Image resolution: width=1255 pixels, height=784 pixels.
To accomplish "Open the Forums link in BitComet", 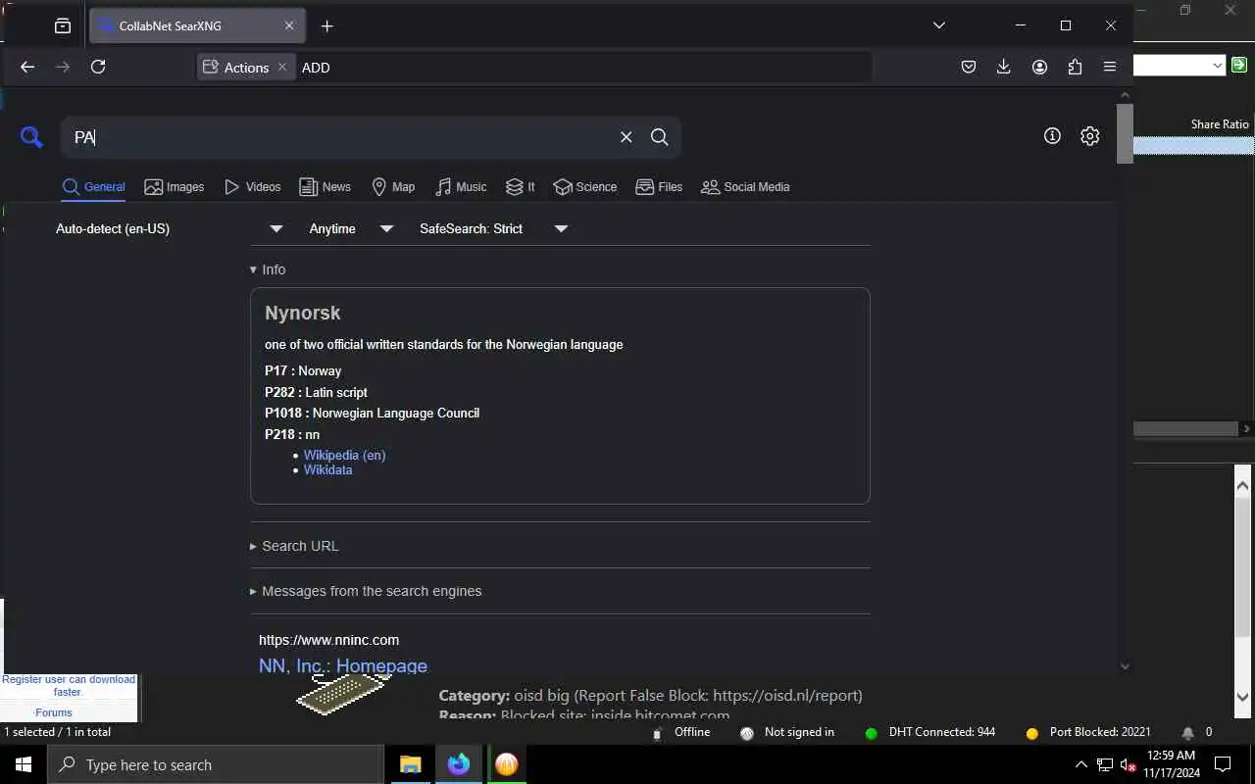I will tap(54, 712).
